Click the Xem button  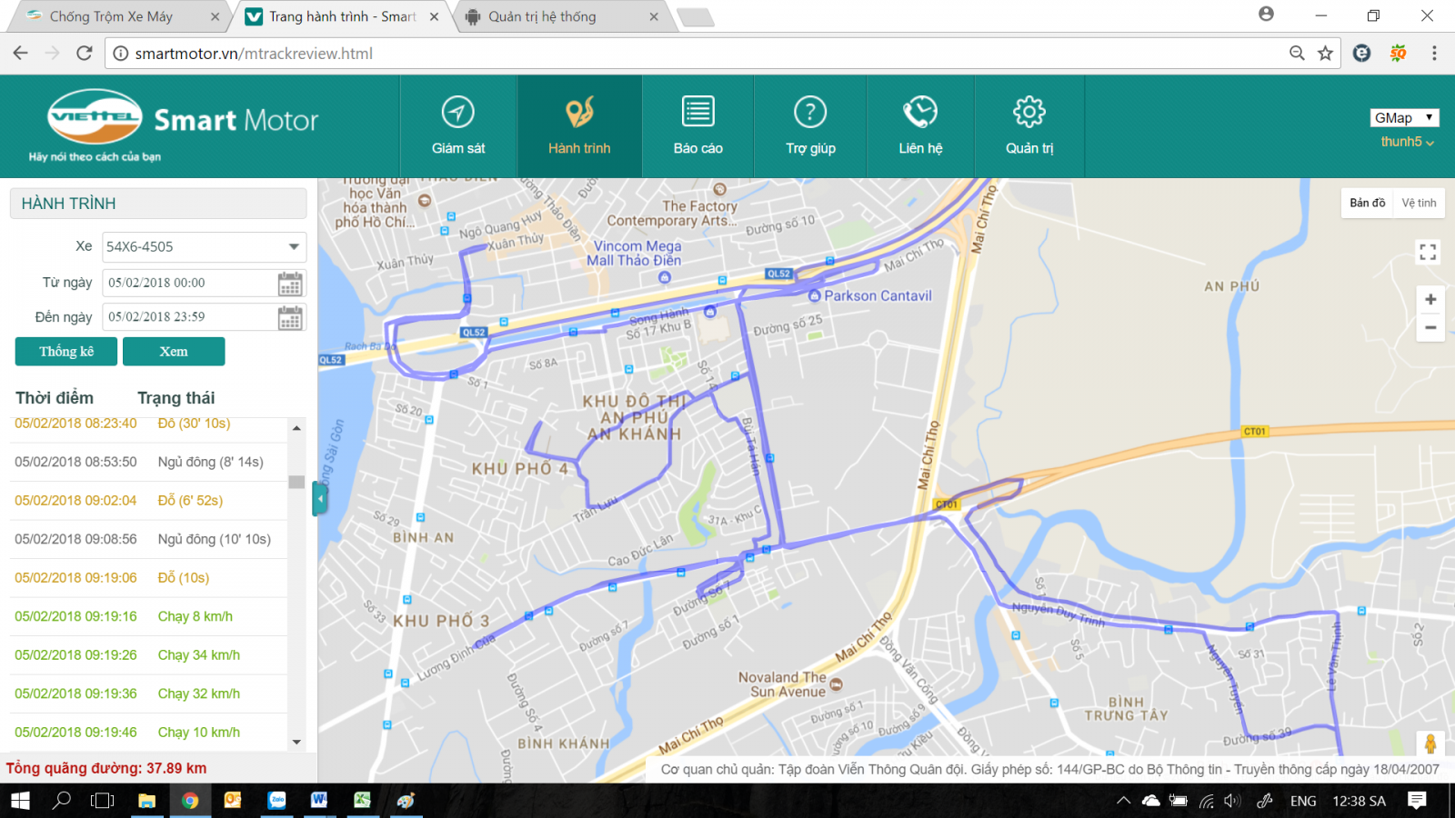click(x=174, y=352)
